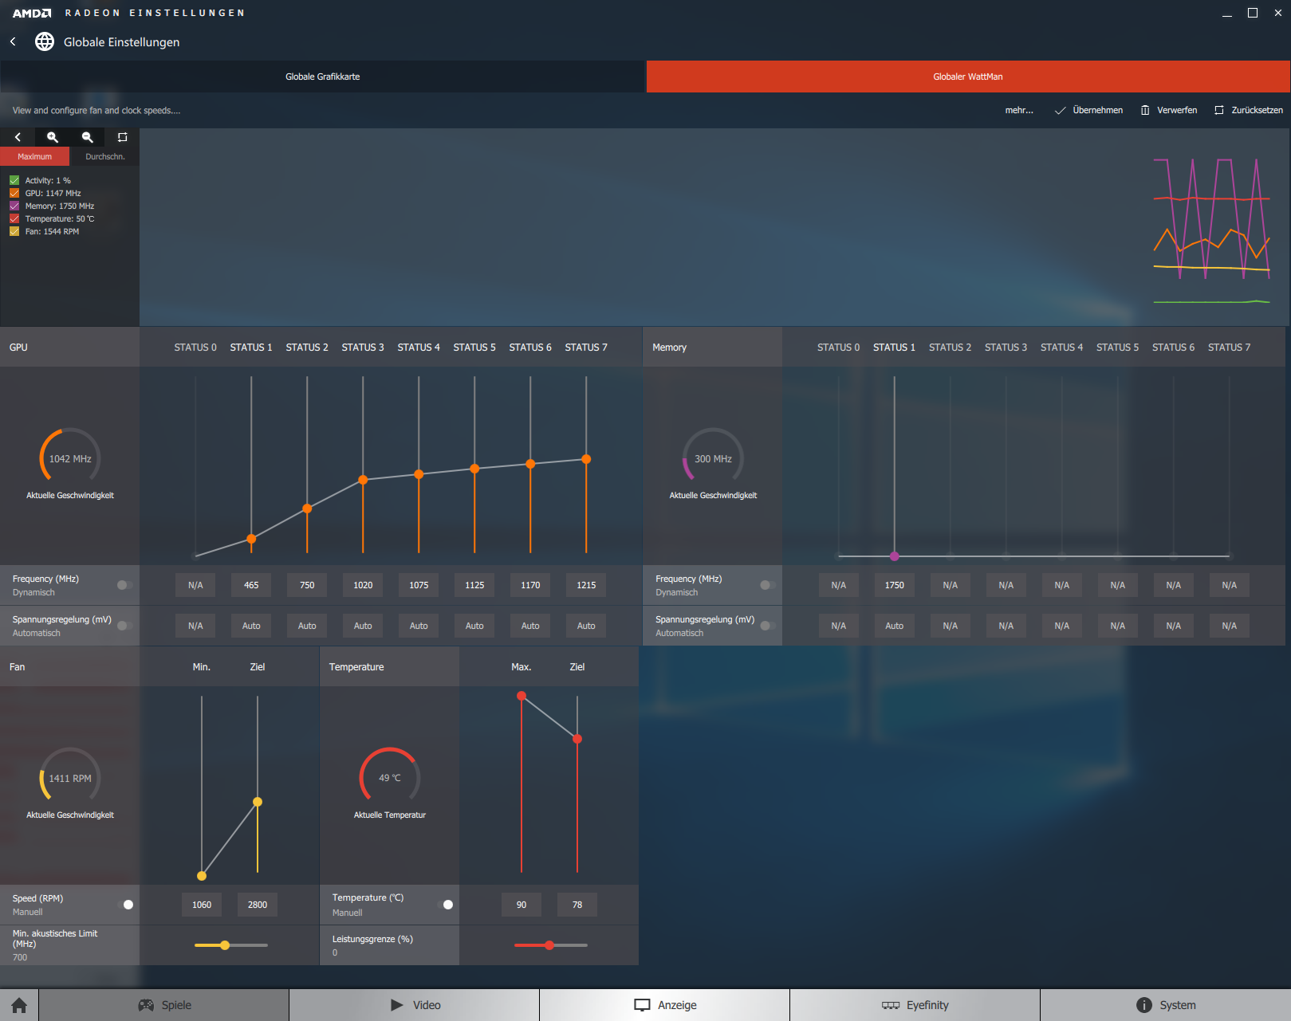This screenshot has width=1291, height=1021.
Task: Uncheck the Activity graph checkbox
Action: (14, 180)
